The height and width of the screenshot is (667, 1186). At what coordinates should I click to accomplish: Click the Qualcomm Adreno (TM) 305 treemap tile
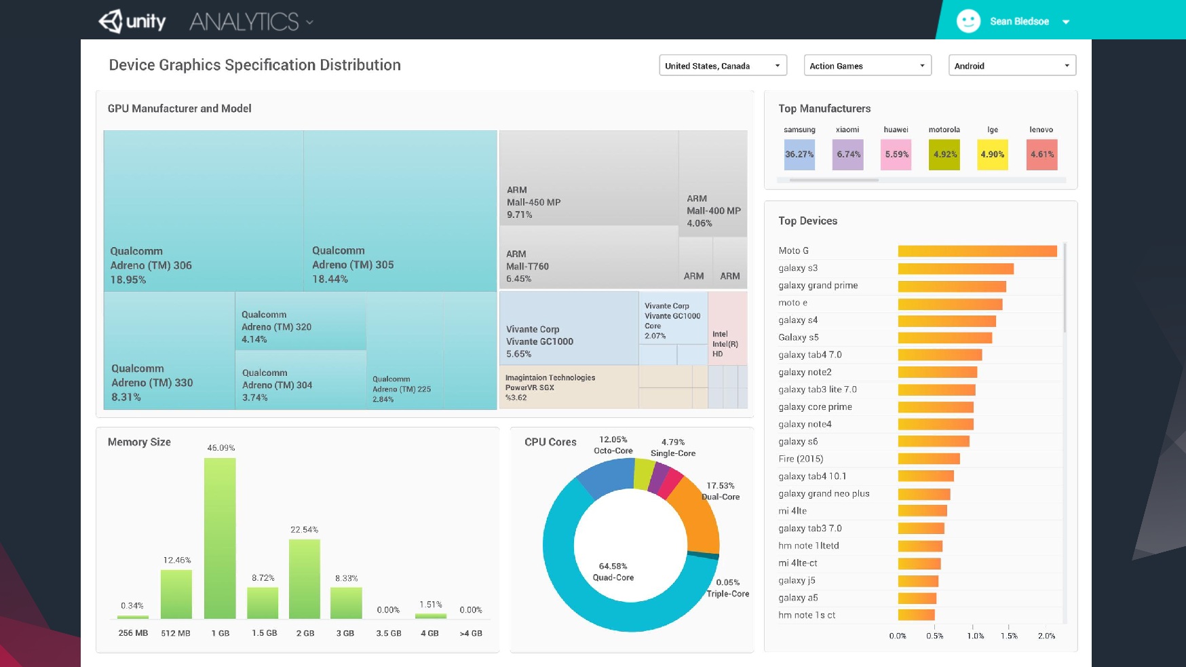[400, 211]
